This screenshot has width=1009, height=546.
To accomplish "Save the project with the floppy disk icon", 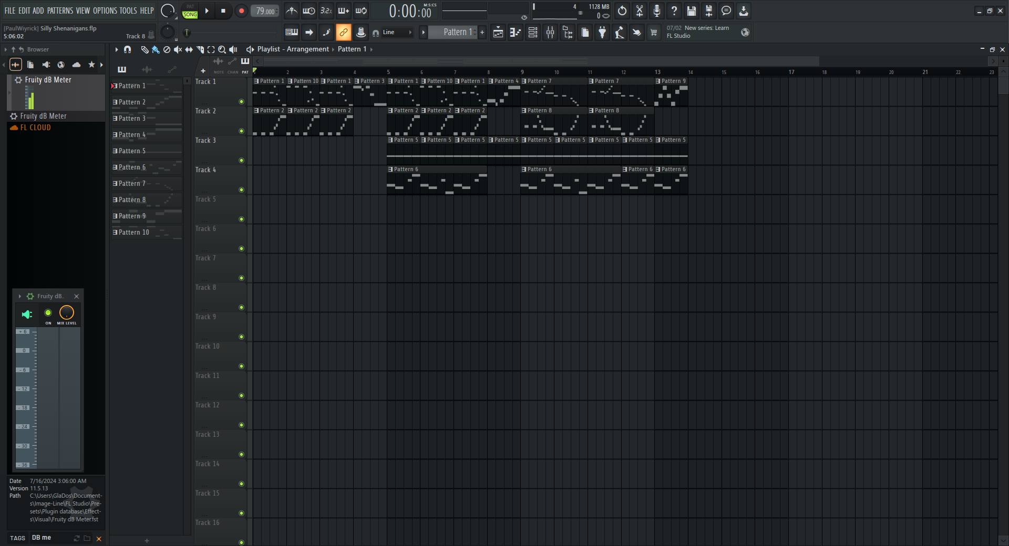I will [692, 10].
